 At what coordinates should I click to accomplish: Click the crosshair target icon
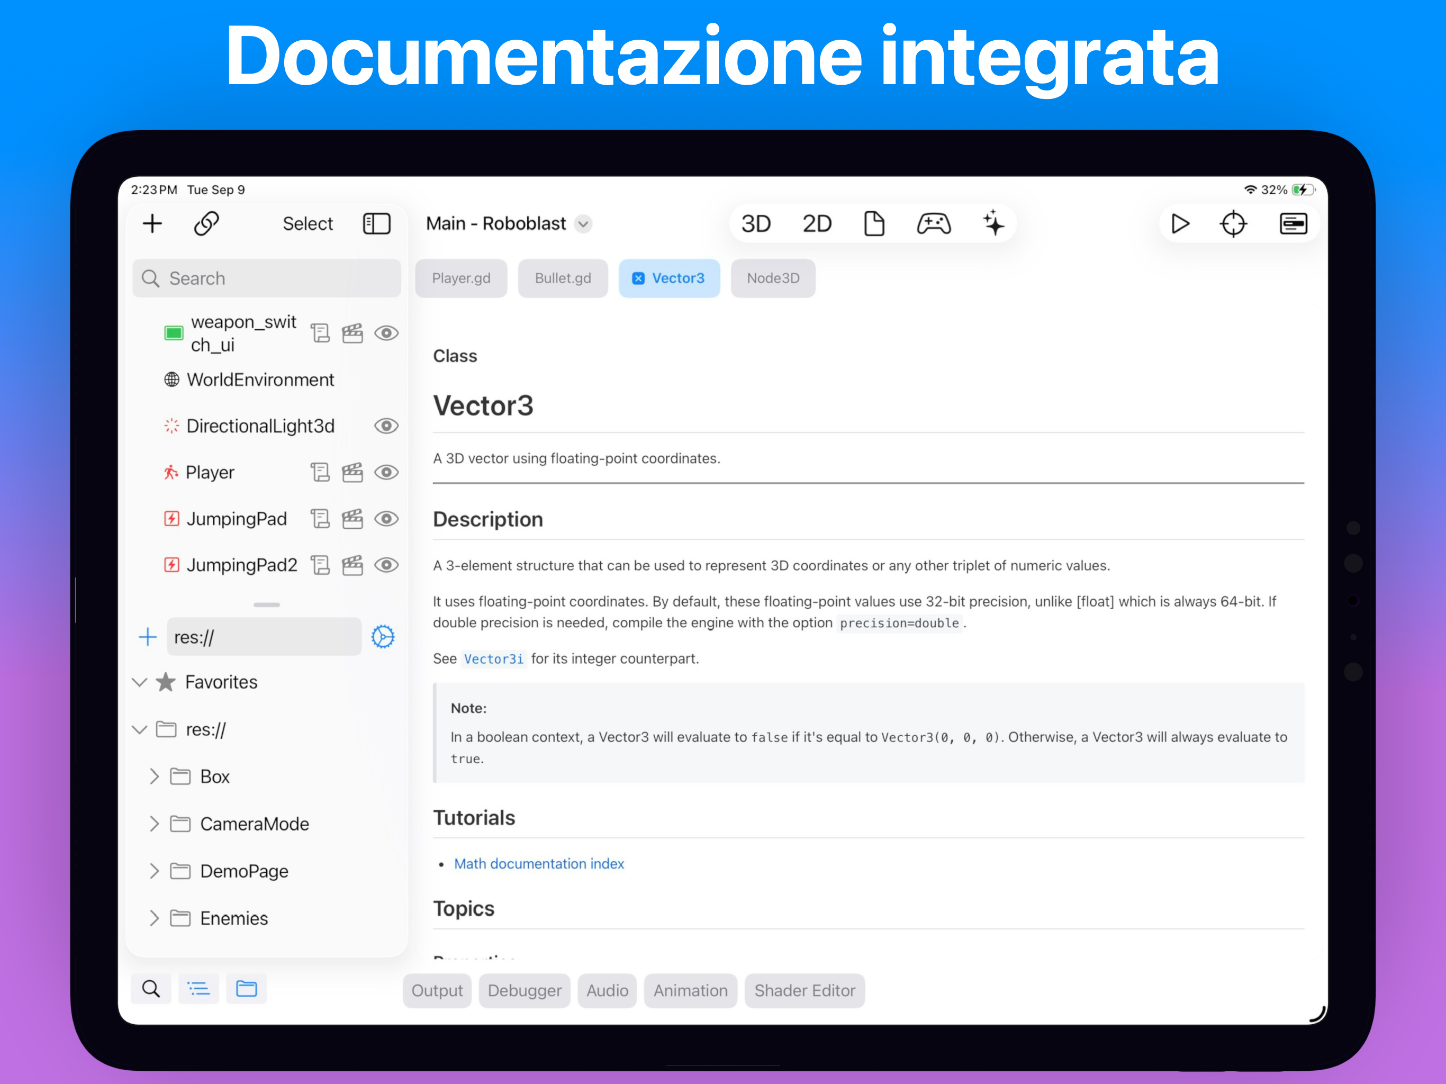click(1234, 223)
